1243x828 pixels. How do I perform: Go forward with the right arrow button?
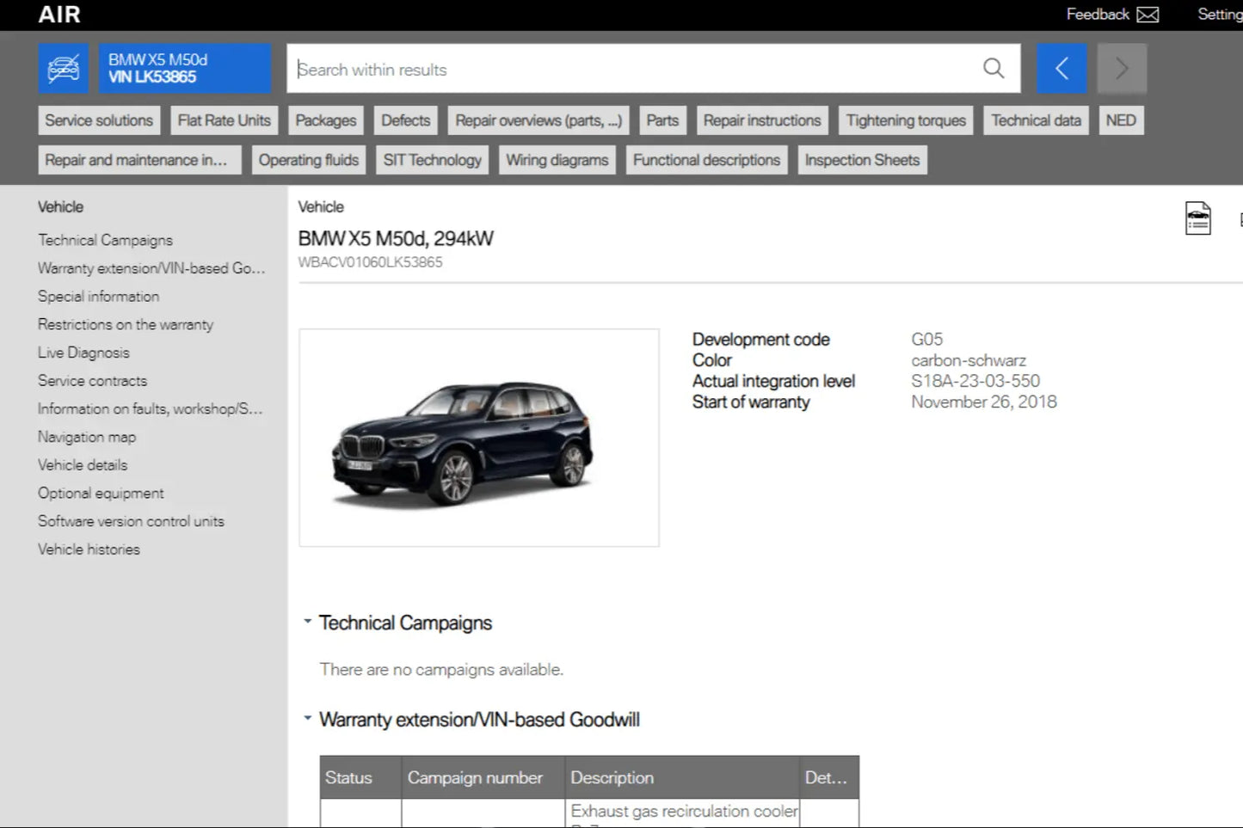tap(1122, 69)
